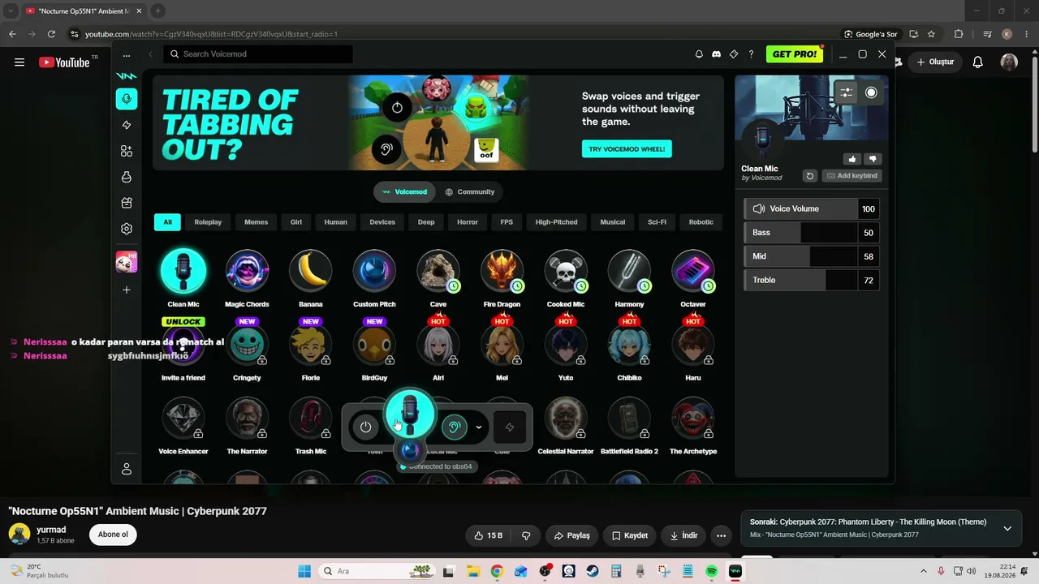Filter voices by Sci-Fi category
Viewport: 1039px width, 584px height.
tap(657, 222)
